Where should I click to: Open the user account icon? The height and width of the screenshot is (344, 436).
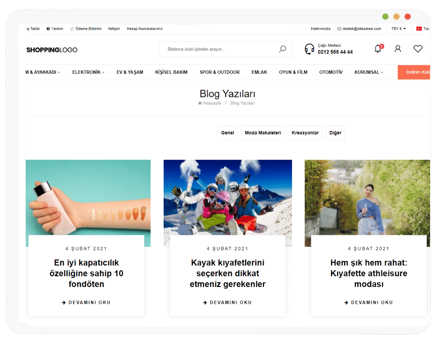[398, 49]
